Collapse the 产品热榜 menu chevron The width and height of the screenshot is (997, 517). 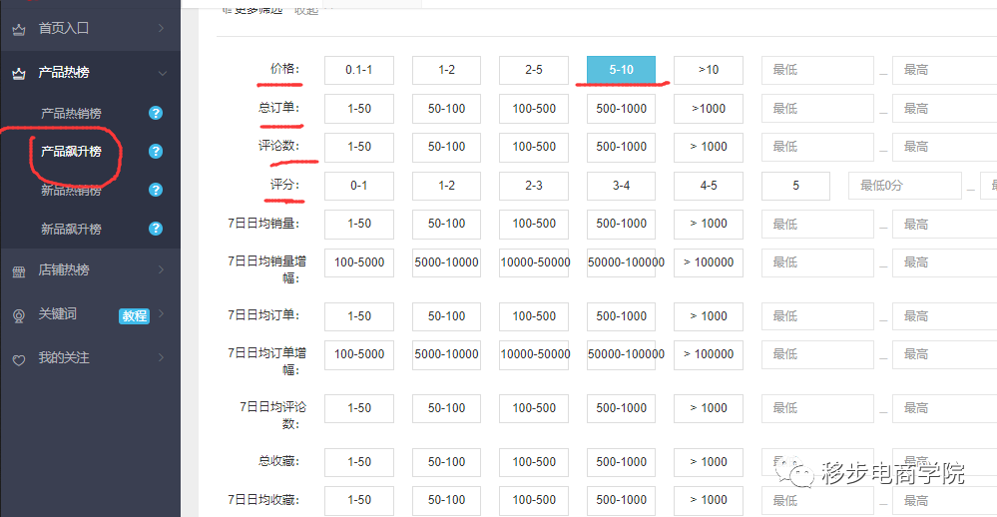[163, 73]
